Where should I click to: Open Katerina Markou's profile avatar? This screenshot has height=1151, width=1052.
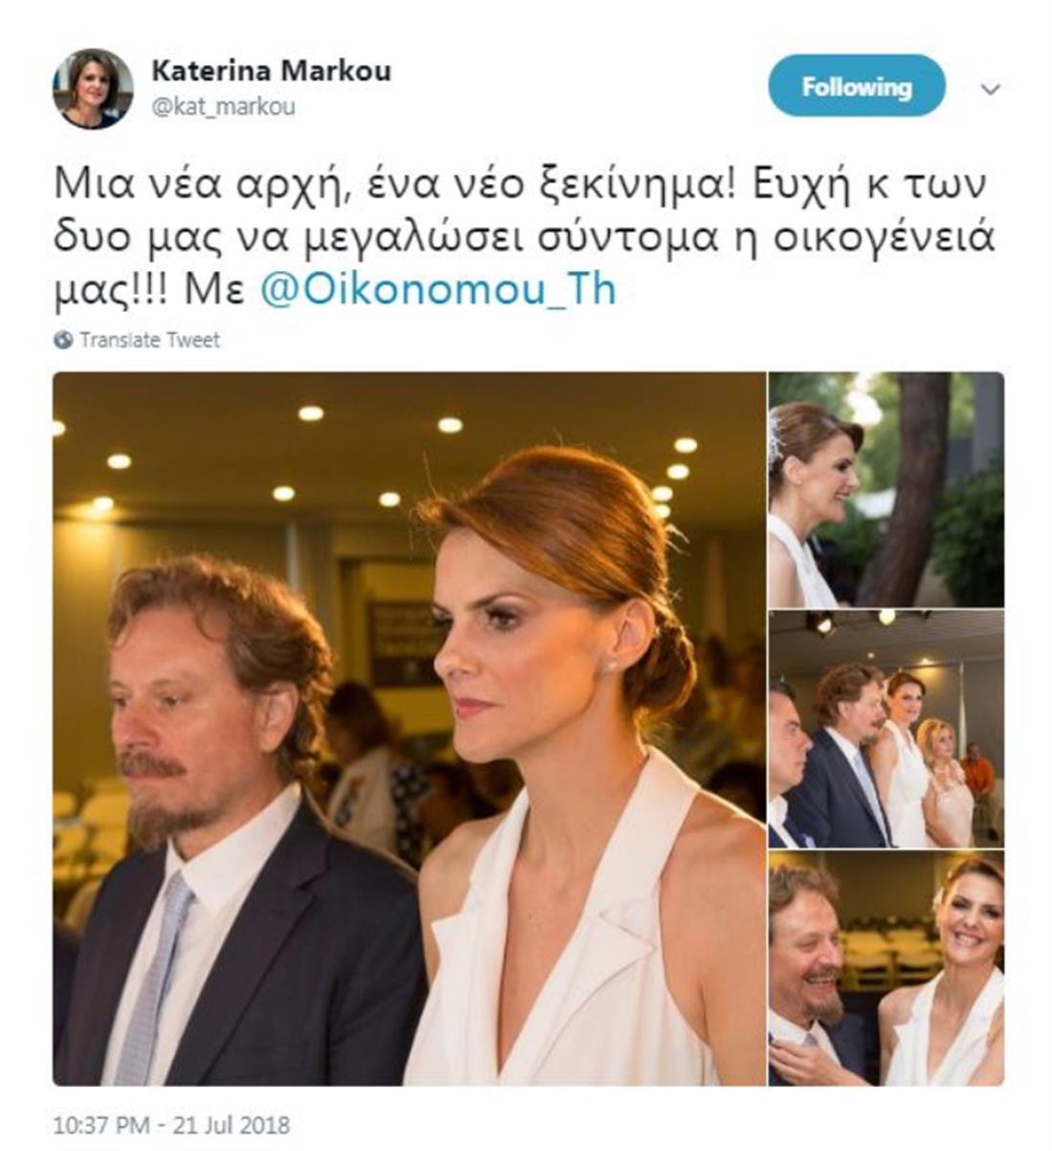coord(92,89)
